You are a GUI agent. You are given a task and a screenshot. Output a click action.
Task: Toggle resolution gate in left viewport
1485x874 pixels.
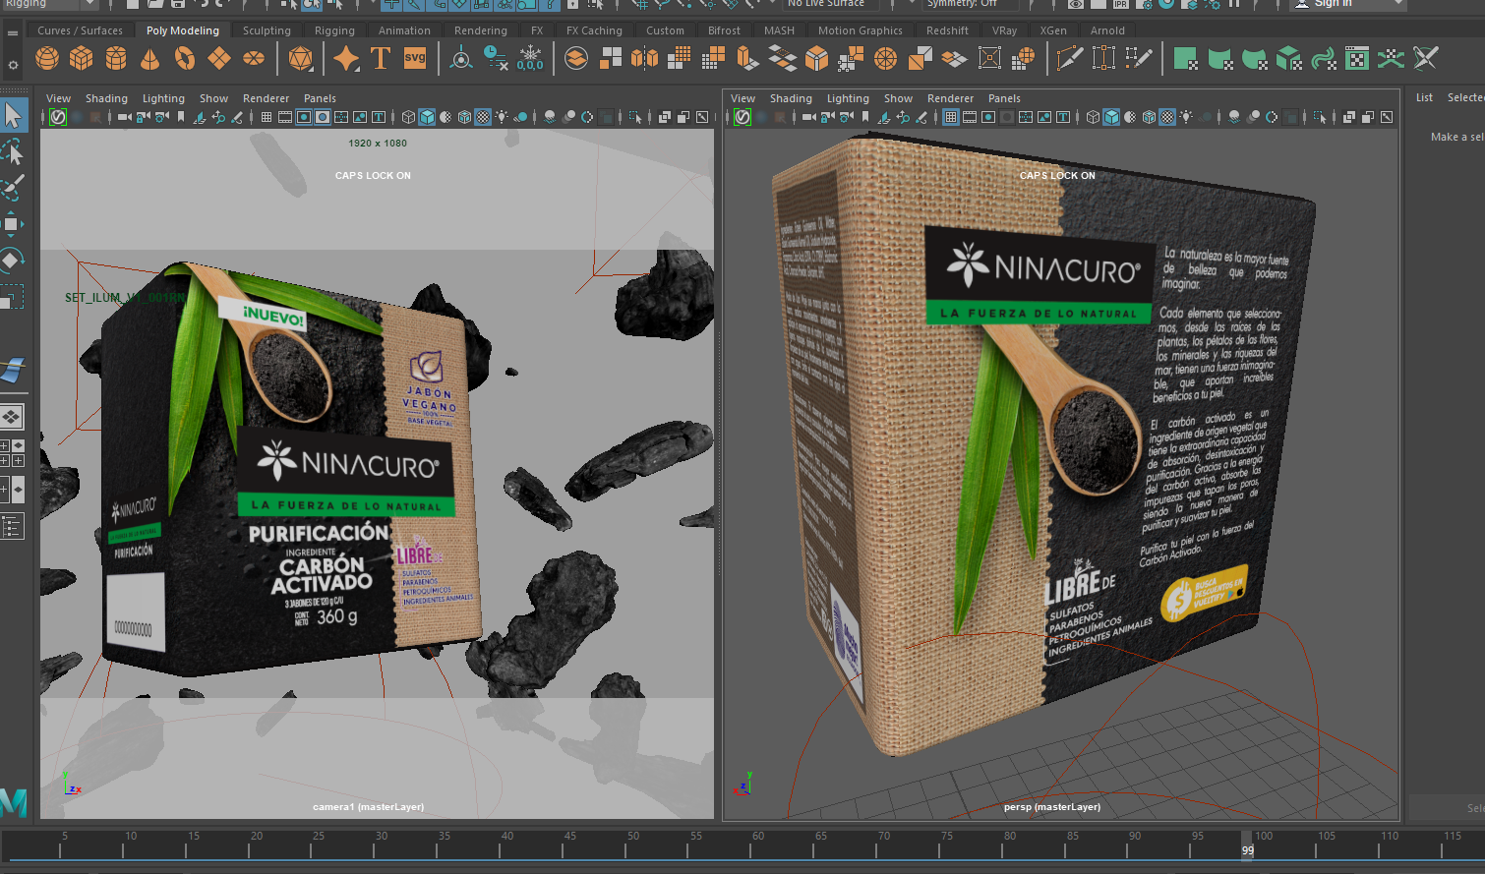click(x=304, y=117)
